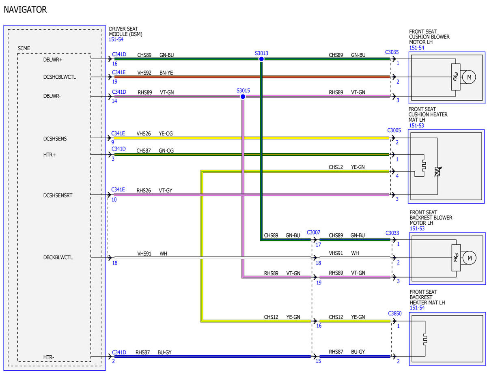Open the 151-54 link under Driver Seat Module
This screenshot has width=487, height=376.
coord(116,40)
